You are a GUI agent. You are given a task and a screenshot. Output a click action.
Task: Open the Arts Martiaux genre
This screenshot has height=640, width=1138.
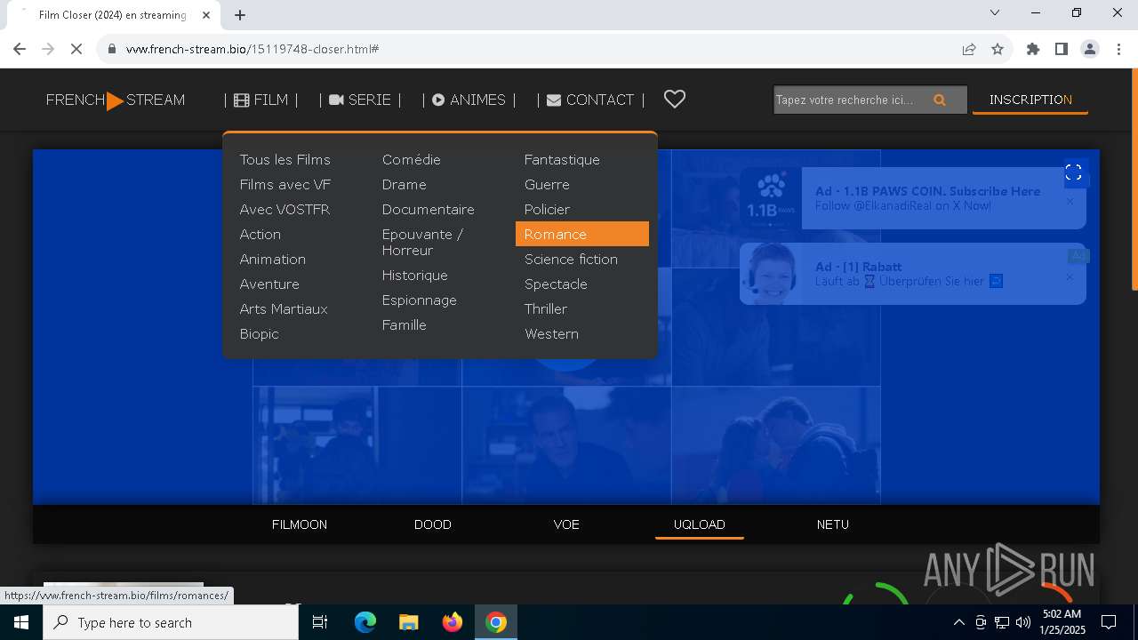(x=284, y=309)
